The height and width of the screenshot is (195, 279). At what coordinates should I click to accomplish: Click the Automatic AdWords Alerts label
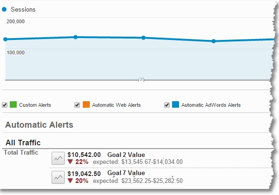tap(211, 105)
